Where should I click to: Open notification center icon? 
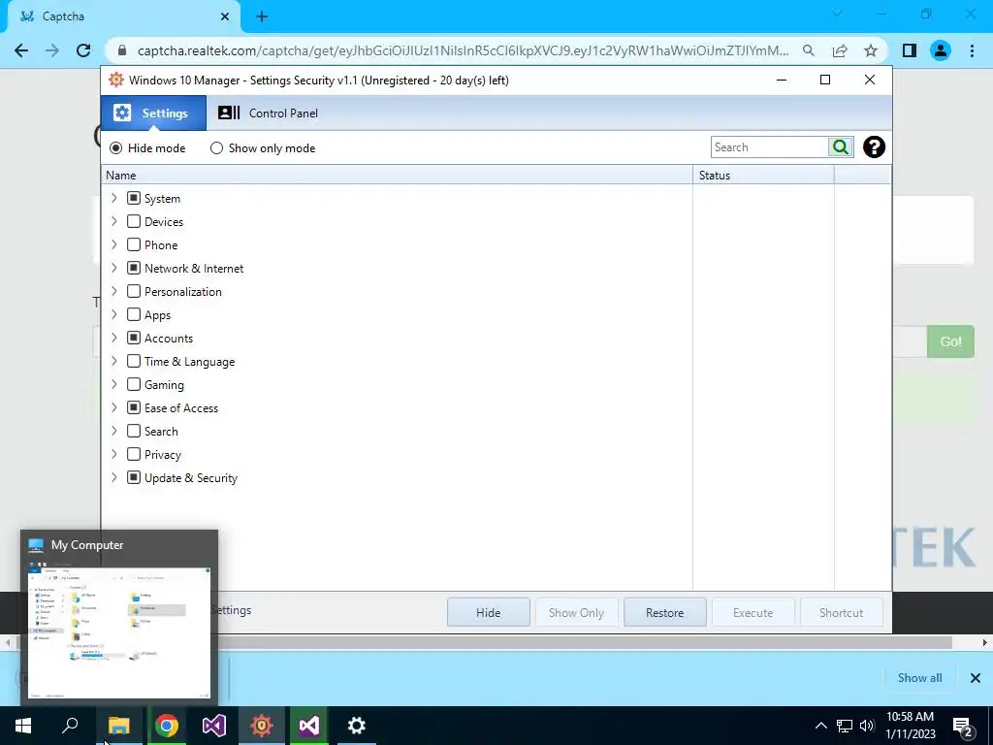pyautogui.click(x=962, y=726)
